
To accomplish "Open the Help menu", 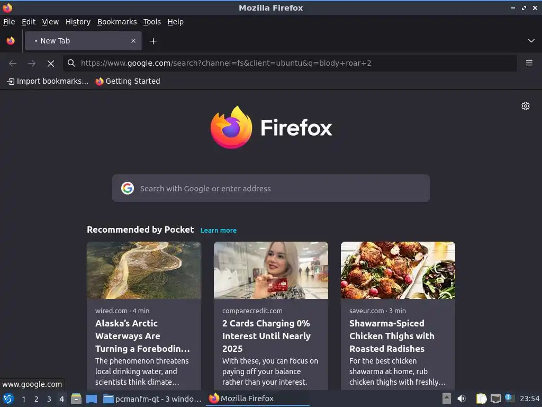I will 176,22.
